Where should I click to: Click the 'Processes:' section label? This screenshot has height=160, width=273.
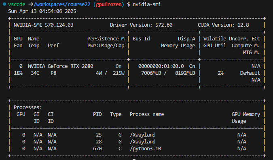pos(28,107)
